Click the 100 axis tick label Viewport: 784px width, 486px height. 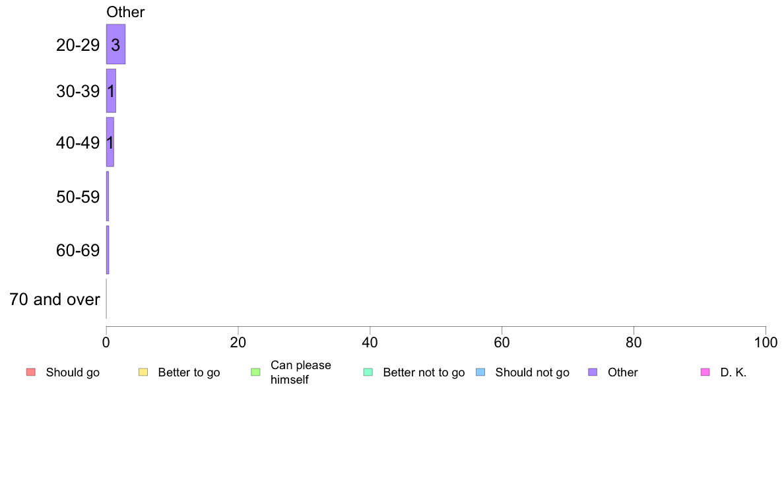click(766, 342)
